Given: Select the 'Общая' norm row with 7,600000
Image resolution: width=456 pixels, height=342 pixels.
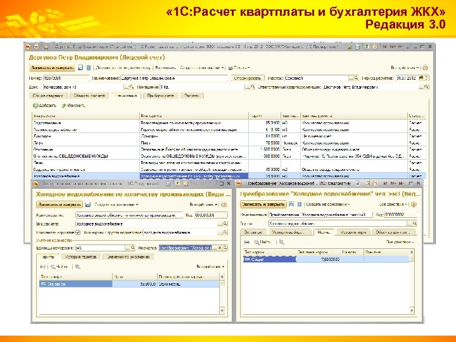Looking at the screenshot, I should click(326, 259).
